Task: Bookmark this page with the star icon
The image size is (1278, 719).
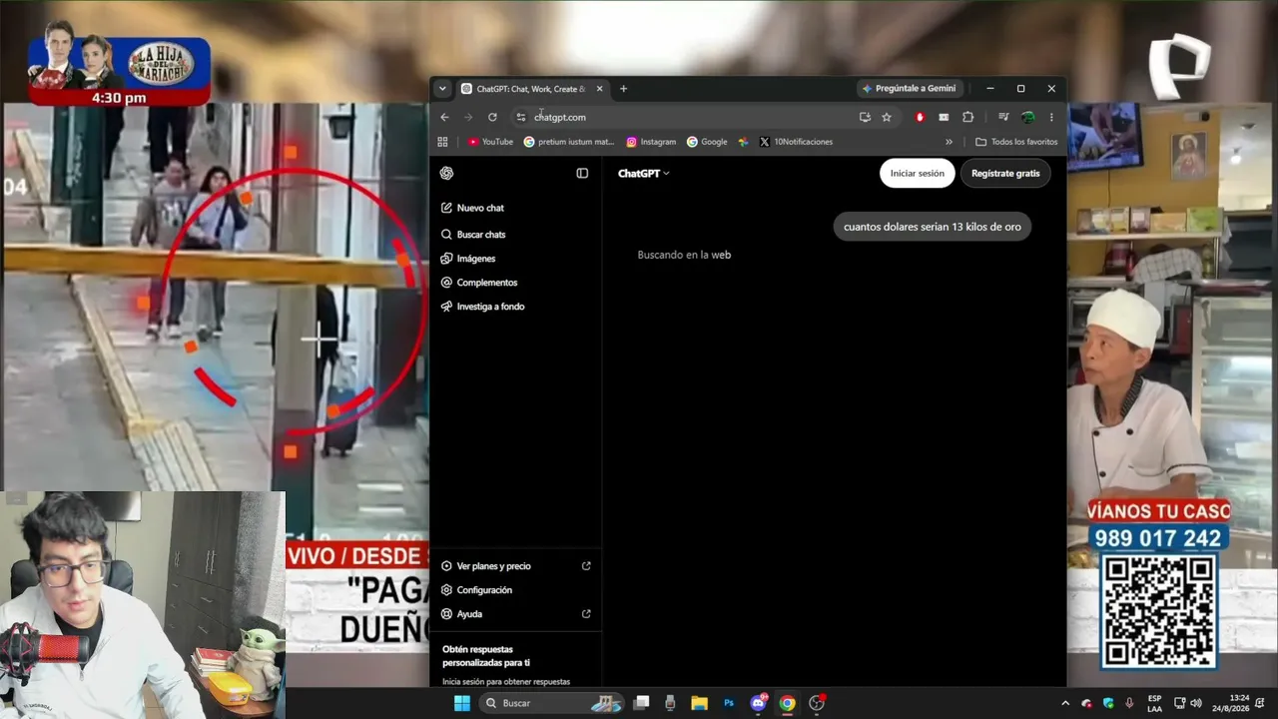Action: pyautogui.click(x=886, y=117)
